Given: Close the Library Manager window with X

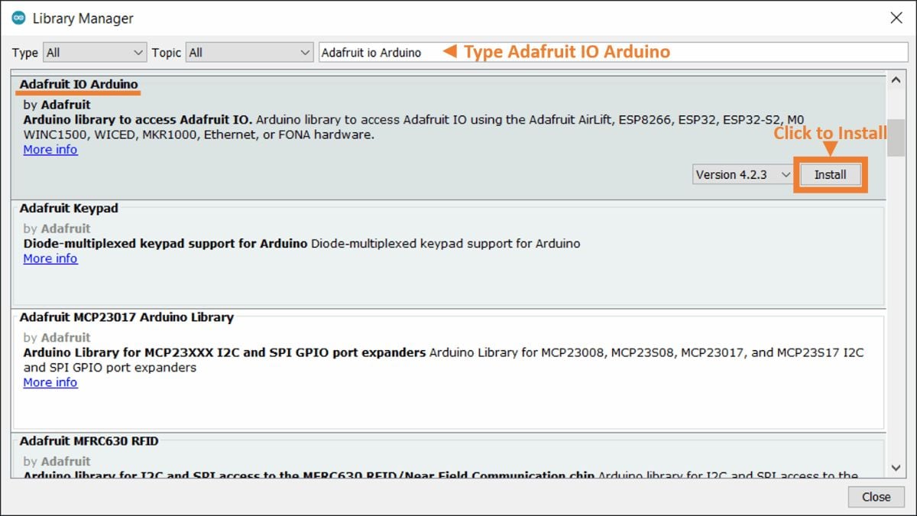Looking at the screenshot, I should 896,18.
